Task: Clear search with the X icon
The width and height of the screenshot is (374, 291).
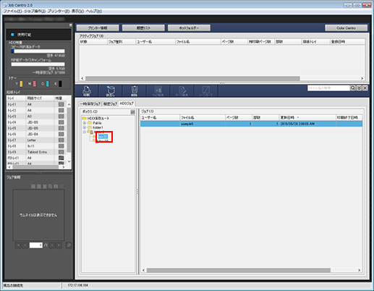Action: coord(365,88)
